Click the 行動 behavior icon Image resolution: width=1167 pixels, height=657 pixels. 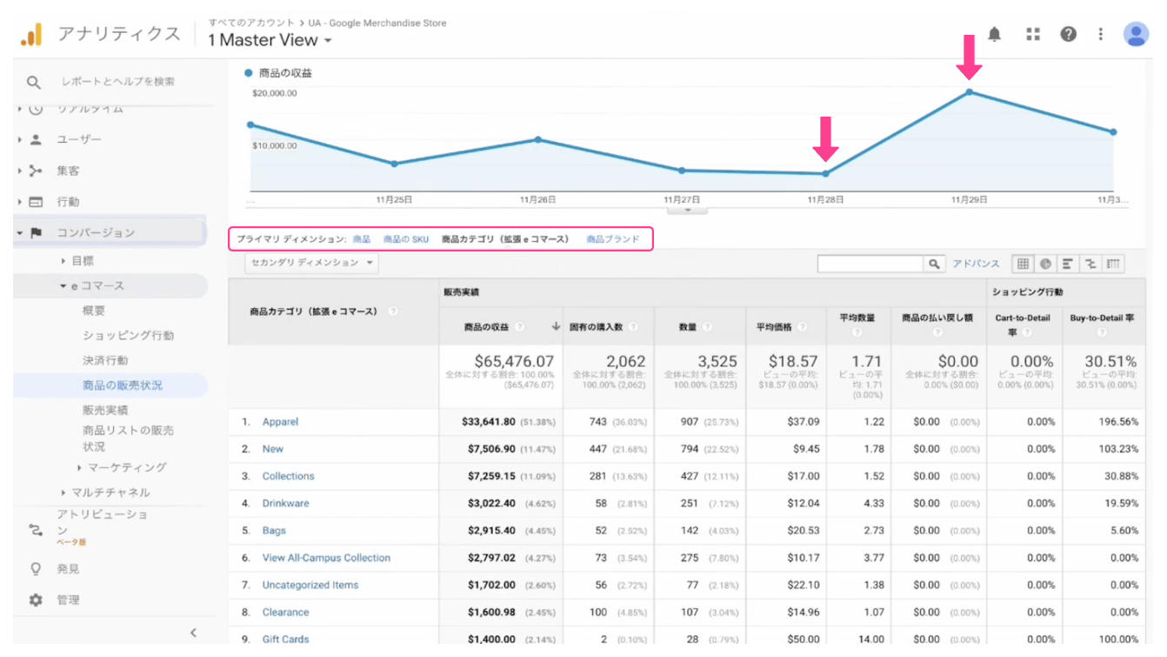[36, 202]
